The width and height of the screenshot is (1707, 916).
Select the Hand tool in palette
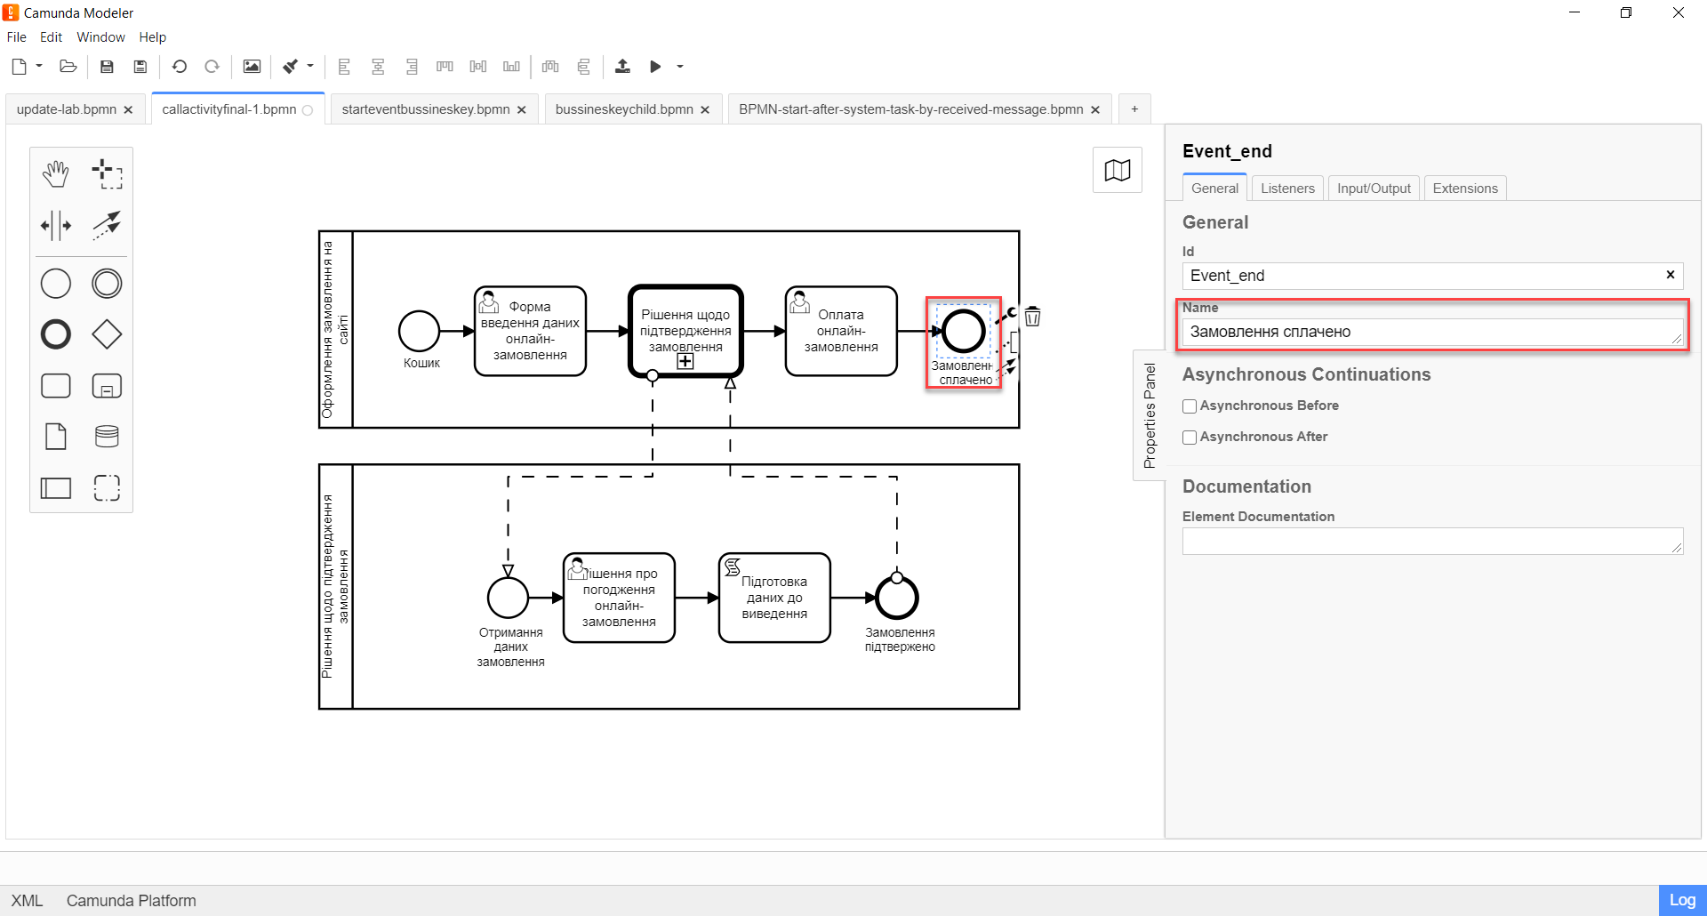[56, 173]
